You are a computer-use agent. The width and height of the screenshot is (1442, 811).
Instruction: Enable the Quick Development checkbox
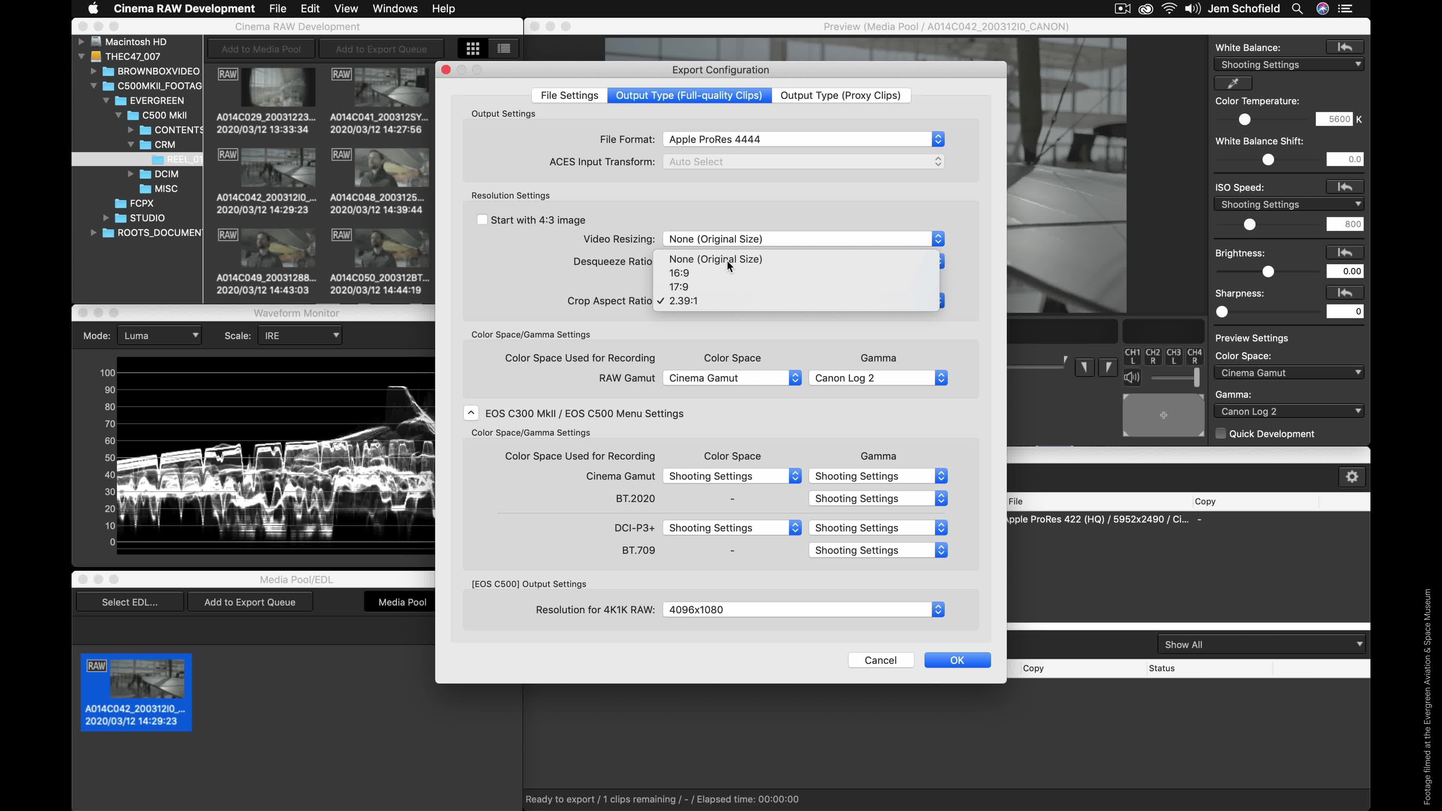click(1220, 433)
